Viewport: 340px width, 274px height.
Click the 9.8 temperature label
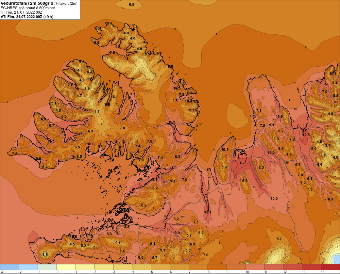click(118, 47)
